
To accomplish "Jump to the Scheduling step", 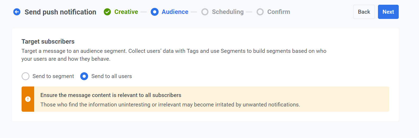I will coord(228,12).
